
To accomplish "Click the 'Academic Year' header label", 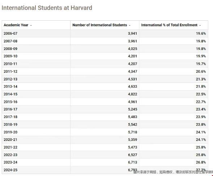I will coord(16,25).
